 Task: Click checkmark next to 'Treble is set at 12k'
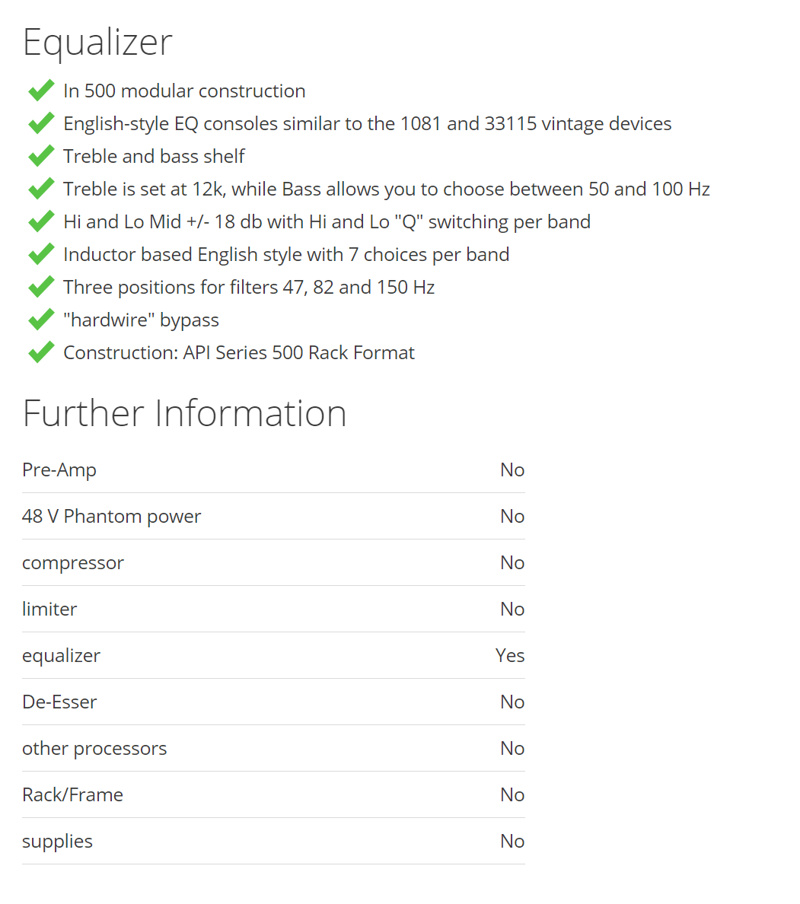(42, 189)
